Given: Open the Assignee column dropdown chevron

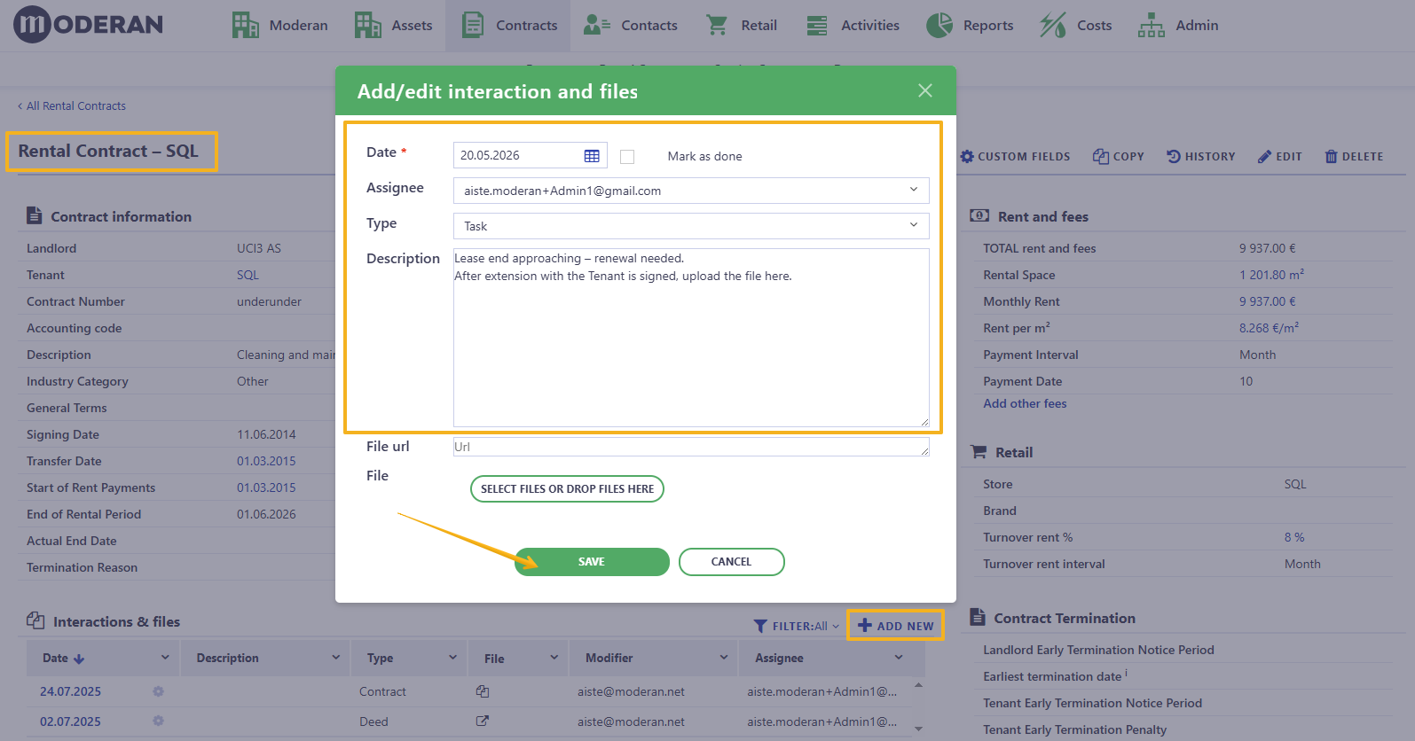Looking at the screenshot, I should (899, 658).
